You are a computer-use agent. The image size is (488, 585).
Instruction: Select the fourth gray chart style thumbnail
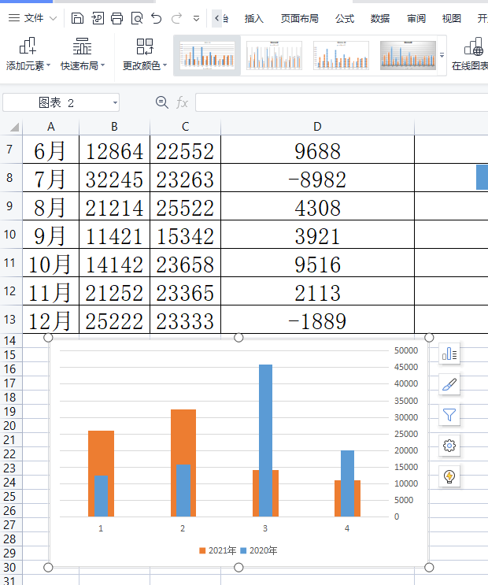pyautogui.click(x=408, y=56)
